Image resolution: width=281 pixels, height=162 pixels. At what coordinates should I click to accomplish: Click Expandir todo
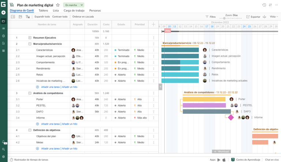(x=42, y=17)
